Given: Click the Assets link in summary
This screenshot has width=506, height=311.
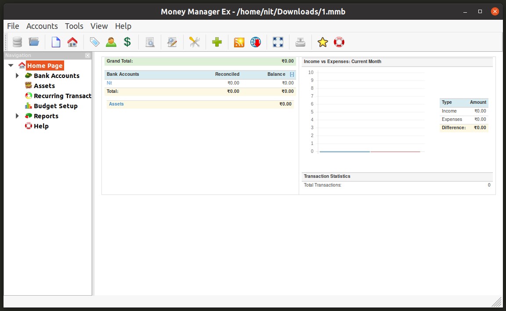Looking at the screenshot, I should click(116, 104).
